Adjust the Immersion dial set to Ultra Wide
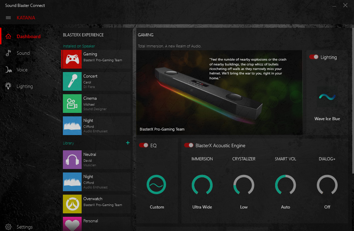The image size is (354, 231). coord(202,185)
